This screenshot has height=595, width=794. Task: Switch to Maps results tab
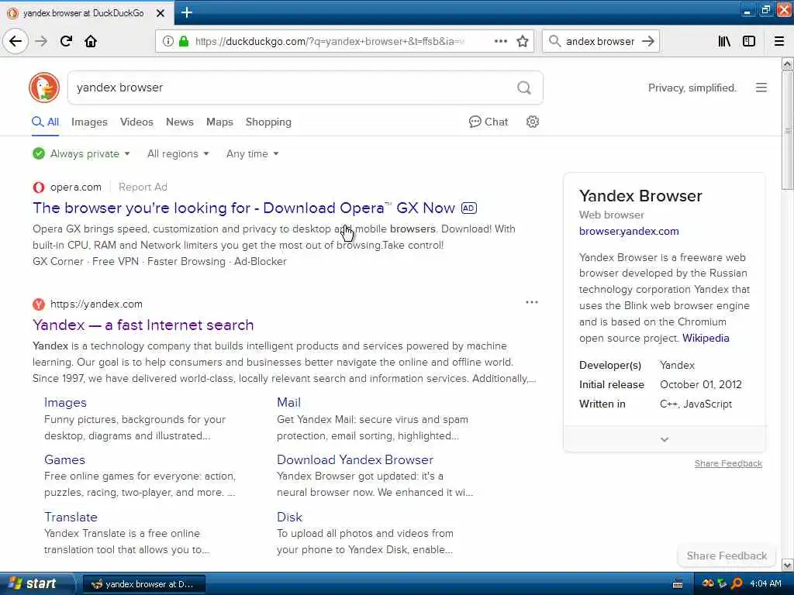pos(219,122)
